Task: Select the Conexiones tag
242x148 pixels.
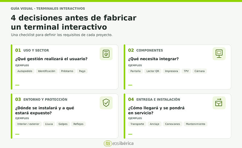Action: click(x=172, y=124)
